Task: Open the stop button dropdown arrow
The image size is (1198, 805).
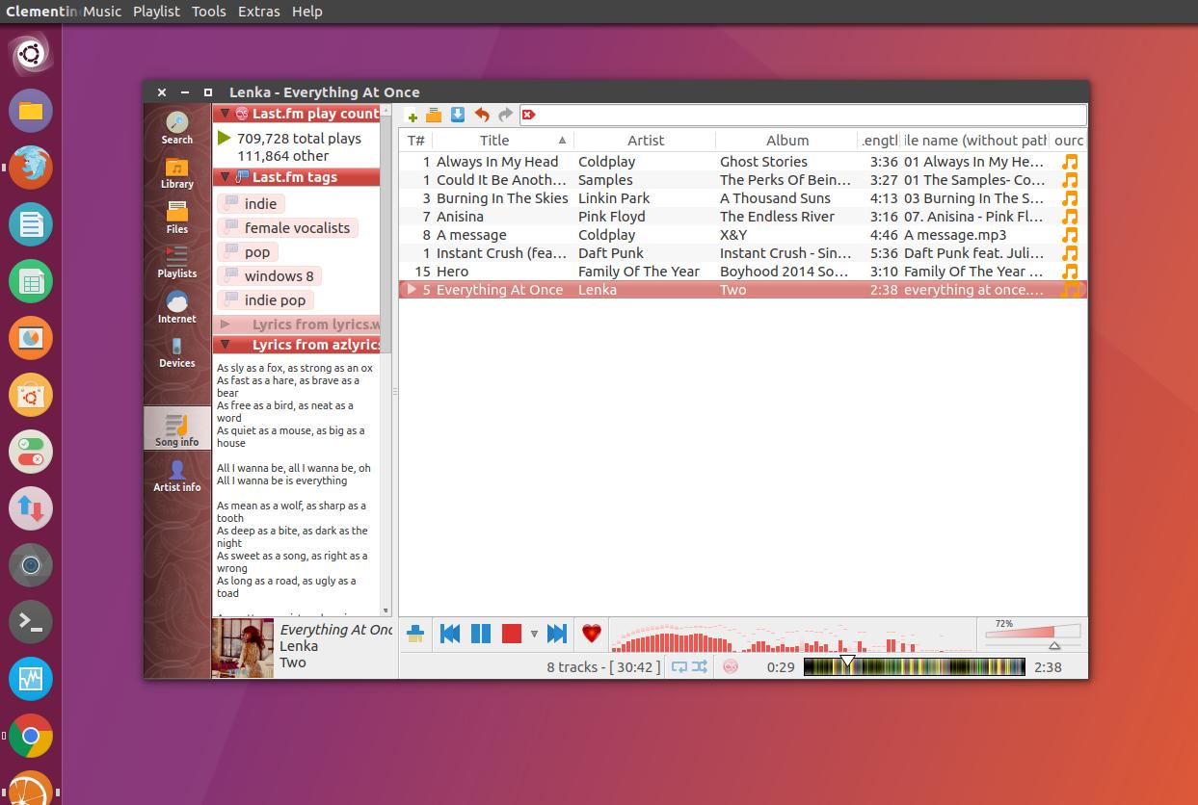Action: (x=534, y=635)
